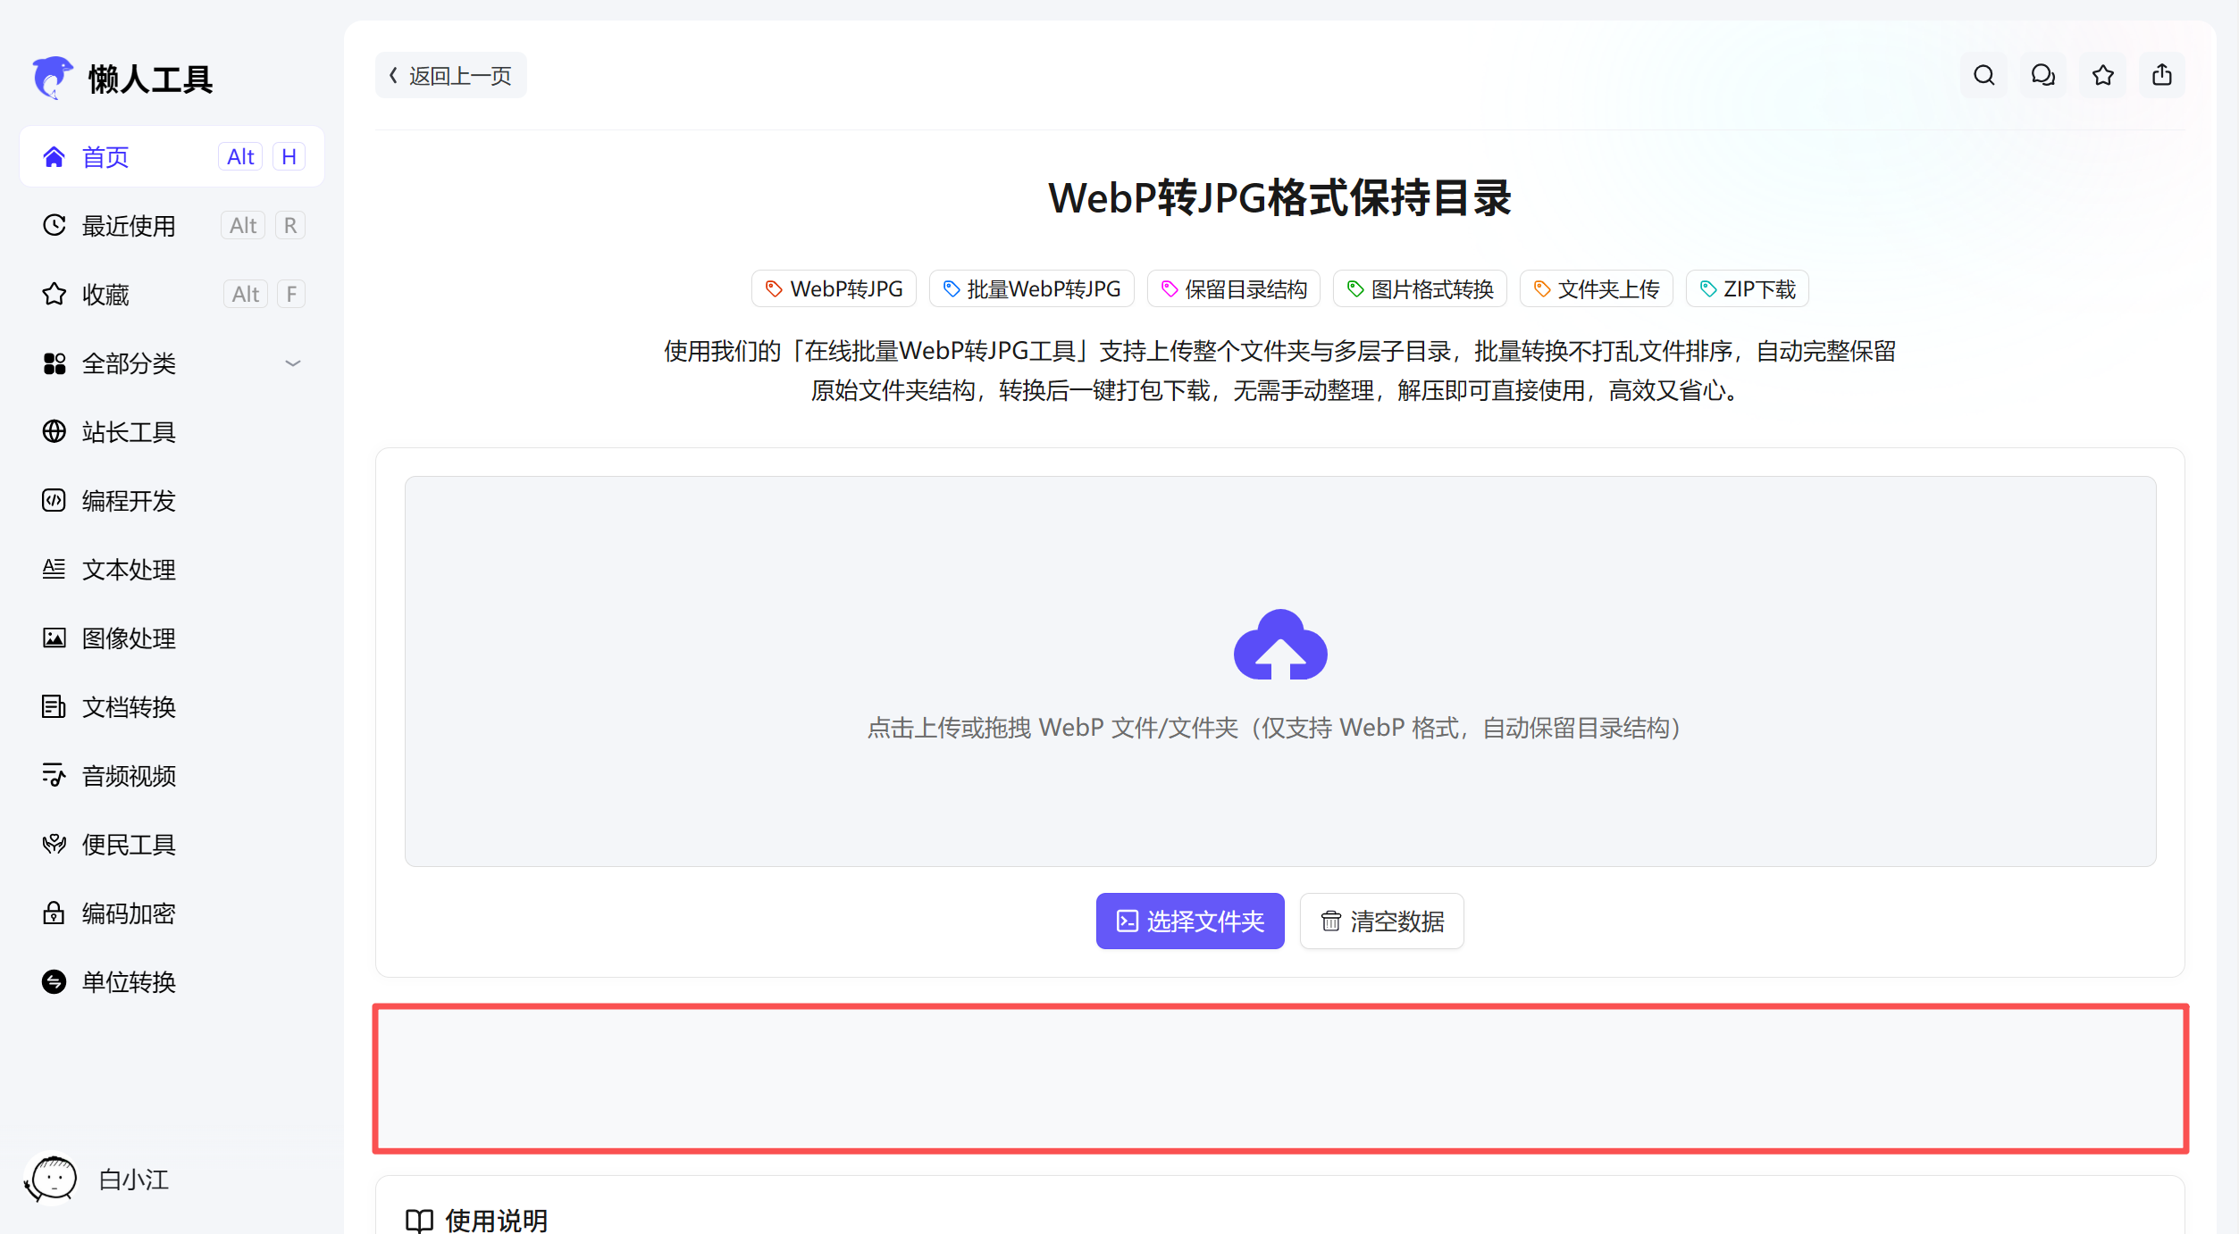Click the 清空数据 button
The height and width of the screenshot is (1234, 2239).
pyautogui.click(x=1381, y=921)
